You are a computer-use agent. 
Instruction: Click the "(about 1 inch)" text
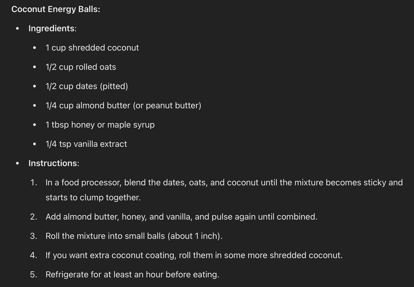(x=195, y=236)
